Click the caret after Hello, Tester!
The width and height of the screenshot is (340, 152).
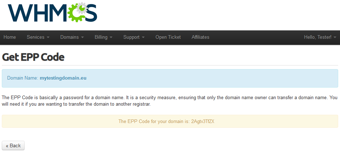pos(335,38)
